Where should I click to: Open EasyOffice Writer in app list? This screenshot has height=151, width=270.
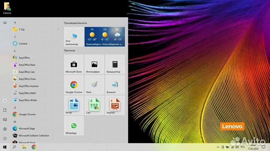(x=36, y=100)
